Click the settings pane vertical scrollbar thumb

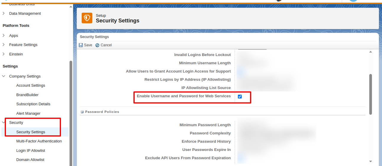pyautogui.click(x=370, y=94)
